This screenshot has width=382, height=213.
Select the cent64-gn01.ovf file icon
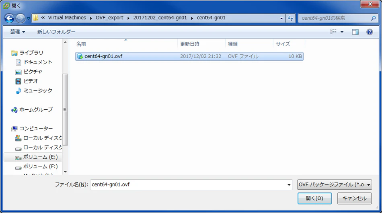[x=80, y=56]
